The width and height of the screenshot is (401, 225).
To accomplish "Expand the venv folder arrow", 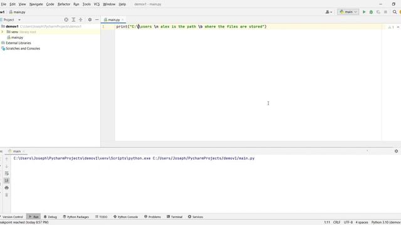I will tap(3, 32).
